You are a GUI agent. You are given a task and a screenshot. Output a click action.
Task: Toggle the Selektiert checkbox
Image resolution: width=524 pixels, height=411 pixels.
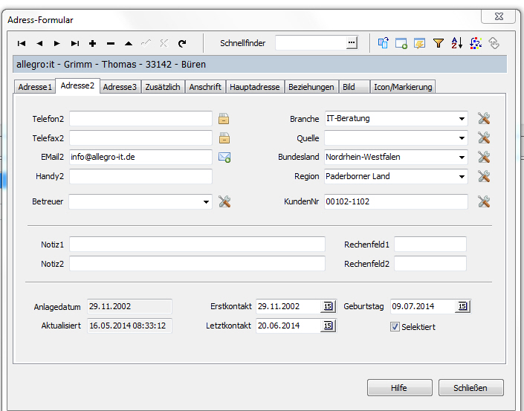click(x=395, y=327)
